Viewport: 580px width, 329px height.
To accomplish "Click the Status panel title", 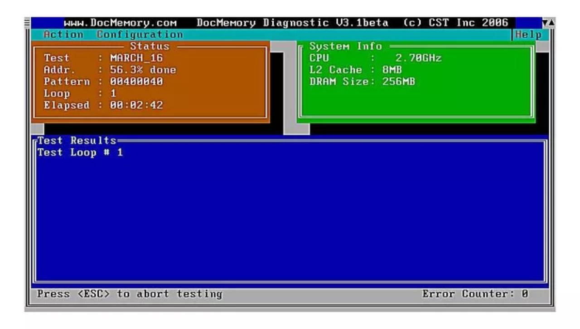I will [x=150, y=46].
